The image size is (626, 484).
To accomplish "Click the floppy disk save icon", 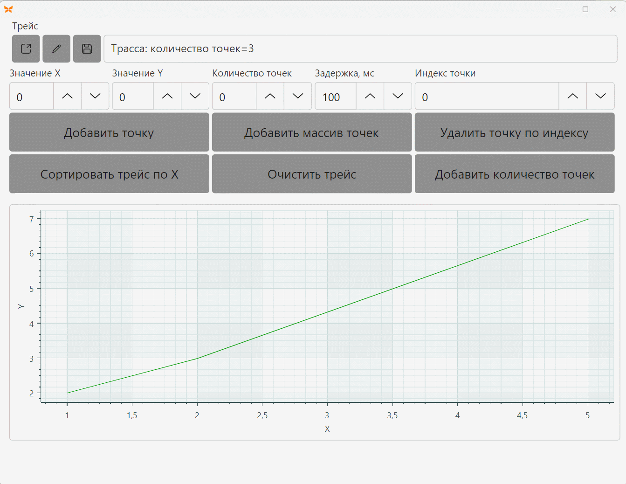I will click(87, 48).
